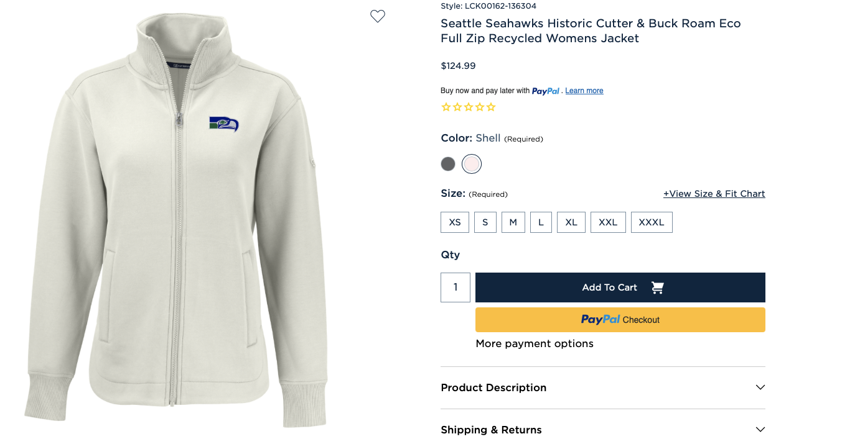Click the fifth rating star
Image resolution: width=860 pixels, height=439 pixels.
tap(491, 107)
